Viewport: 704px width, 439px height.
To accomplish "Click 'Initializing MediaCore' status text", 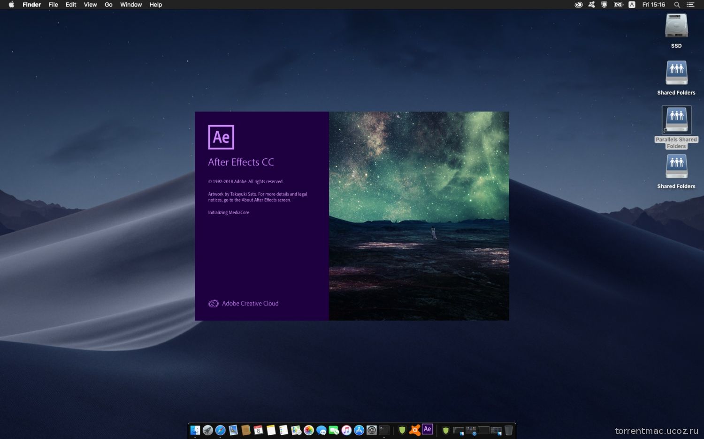I will pyautogui.click(x=229, y=213).
